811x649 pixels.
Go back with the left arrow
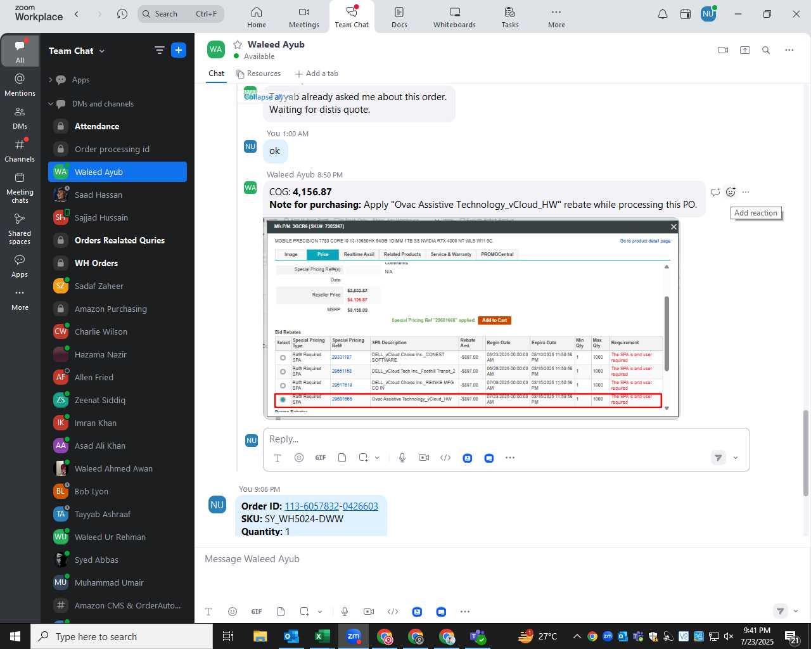tap(77, 14)
